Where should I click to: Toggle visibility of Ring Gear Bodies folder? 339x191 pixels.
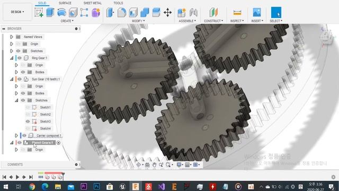(23, 72)
